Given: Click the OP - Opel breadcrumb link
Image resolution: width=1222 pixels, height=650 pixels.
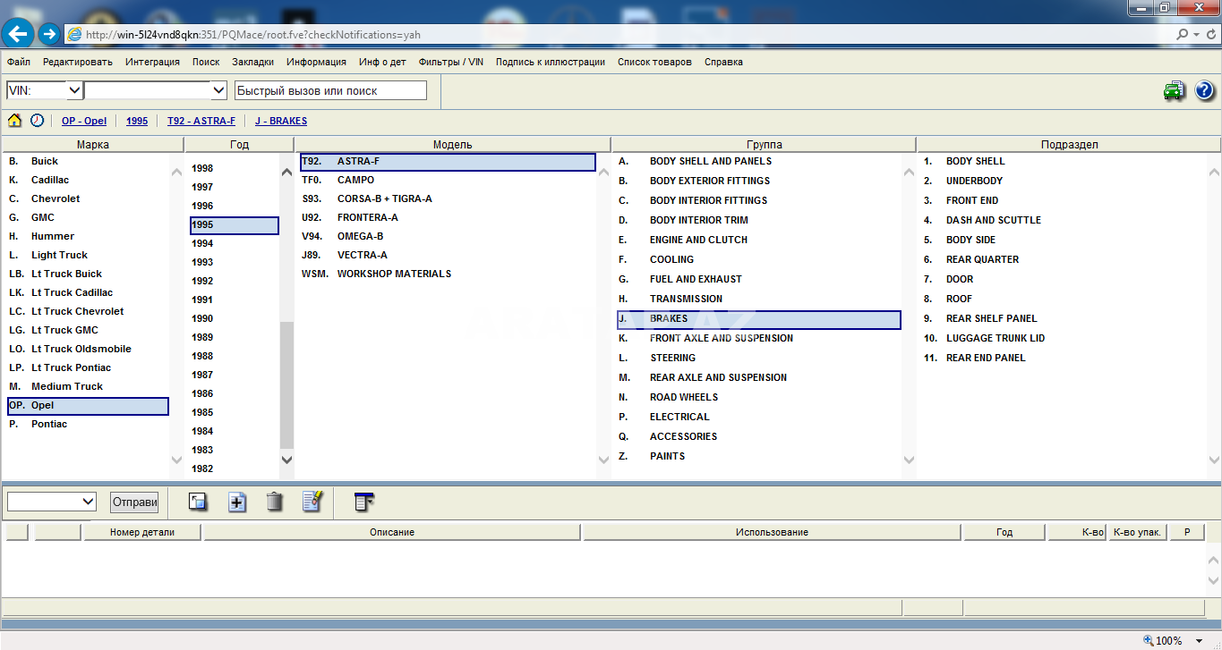Looking at the screenshot, I should pyautogui.click(x=84, y=121).
